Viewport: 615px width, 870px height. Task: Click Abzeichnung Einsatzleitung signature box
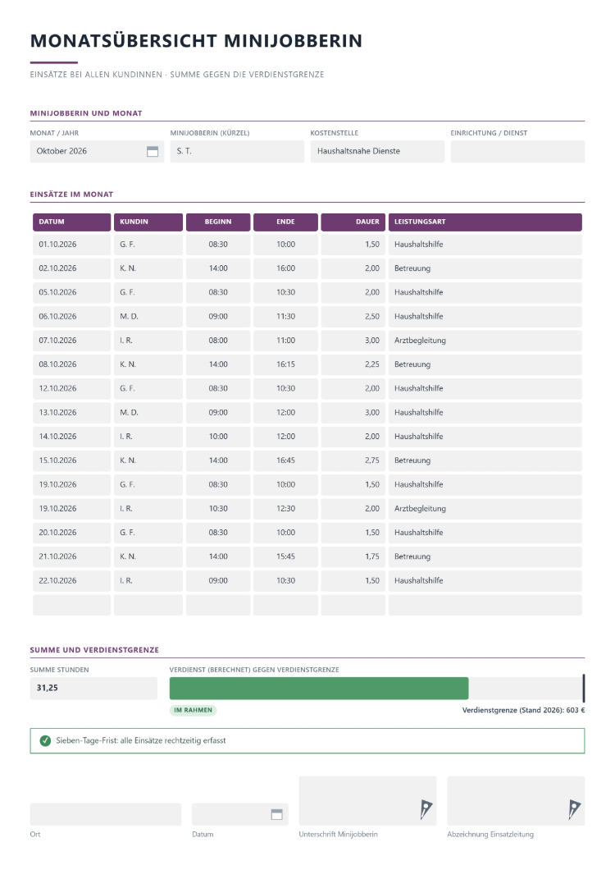click(x=516, y=801)
